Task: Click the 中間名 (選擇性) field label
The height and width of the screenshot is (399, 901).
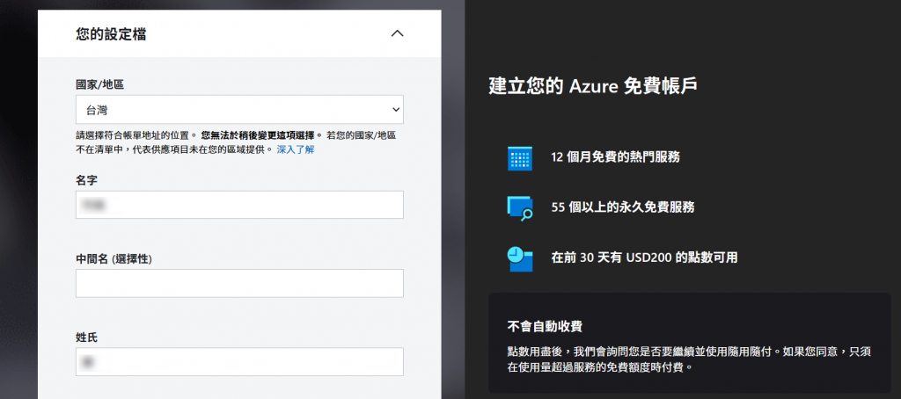Action: 114,259
